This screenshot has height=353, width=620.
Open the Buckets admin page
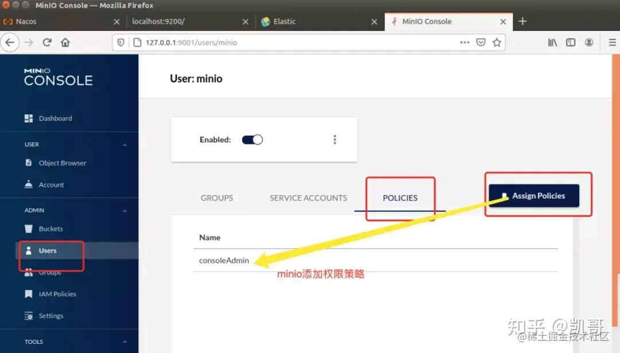(44, 228)
